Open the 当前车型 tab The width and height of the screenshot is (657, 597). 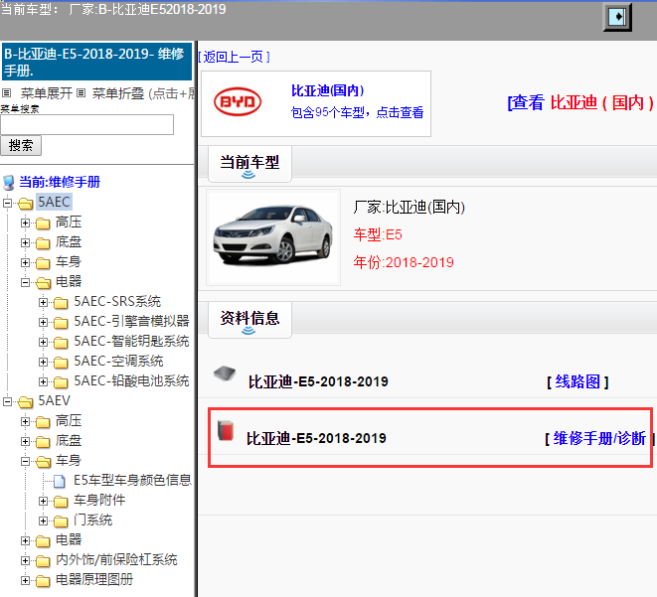point(249,164)
